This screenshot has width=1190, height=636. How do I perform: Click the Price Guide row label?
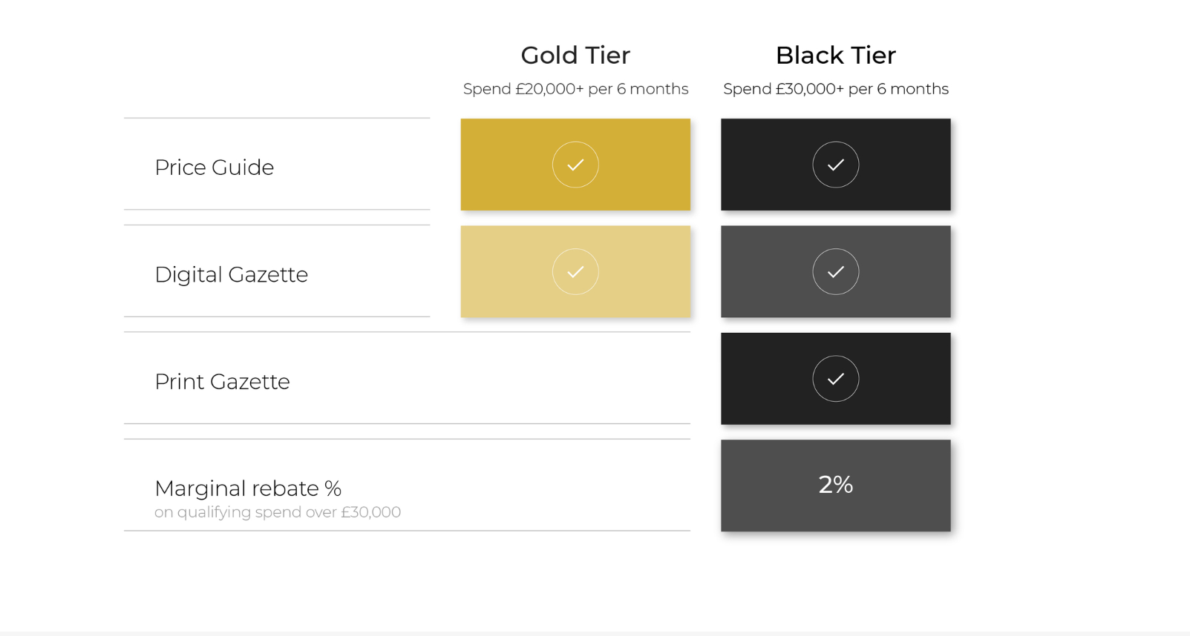point(215,168)
